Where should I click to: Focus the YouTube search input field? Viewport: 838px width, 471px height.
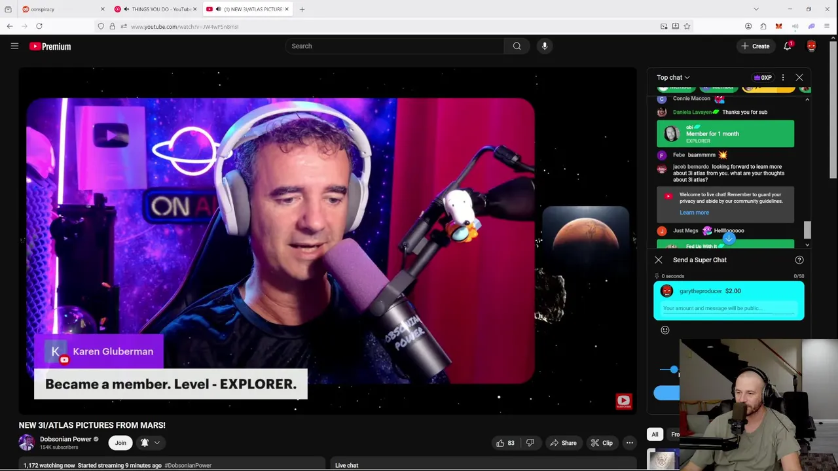tap(395, 46)
